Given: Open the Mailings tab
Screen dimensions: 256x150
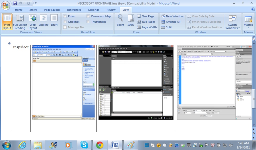Looking at the screenshot, I should 94,10.
